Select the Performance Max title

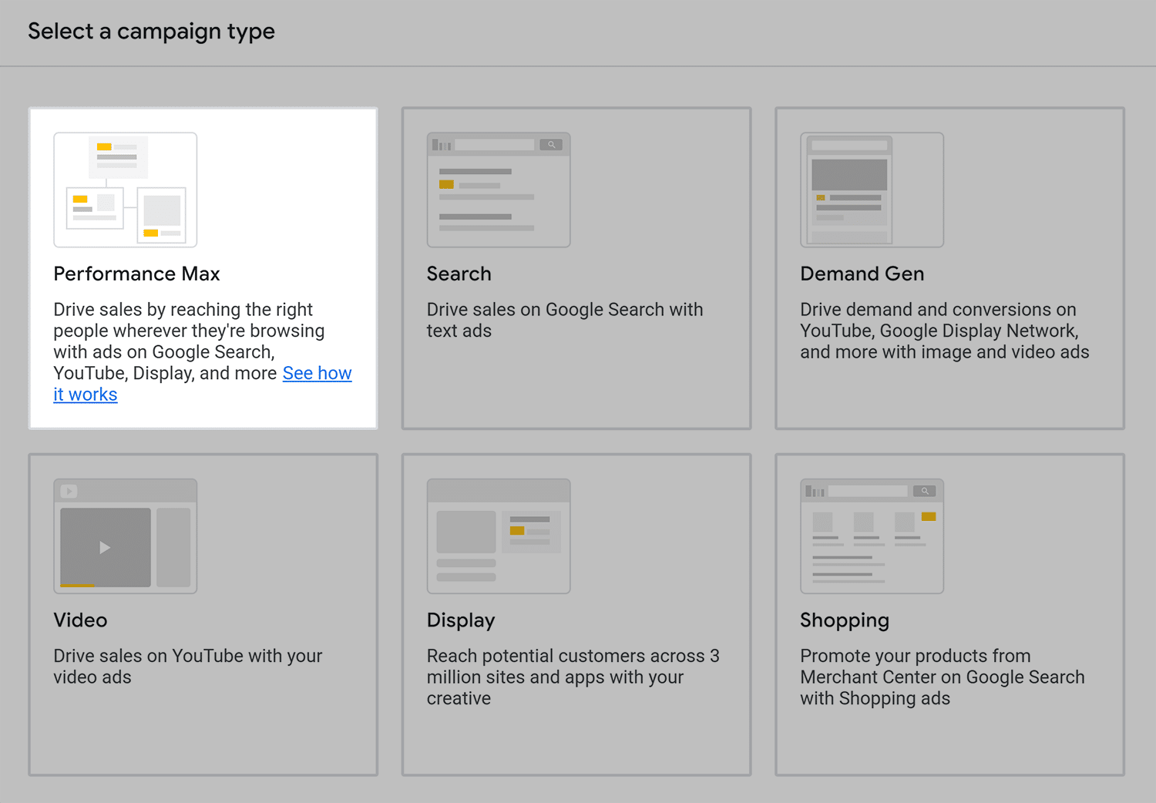[x=136, y=274]
